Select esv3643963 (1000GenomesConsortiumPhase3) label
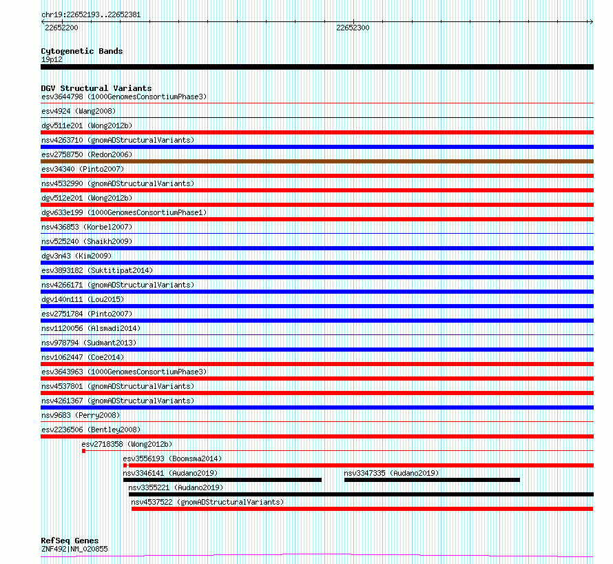 tap(124, 372)
